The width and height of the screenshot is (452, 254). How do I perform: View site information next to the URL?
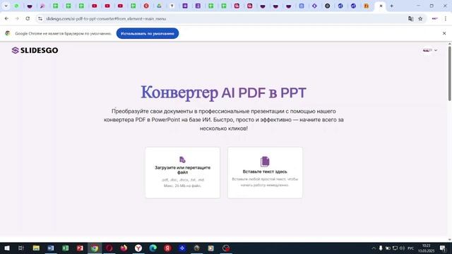(40, 19)
